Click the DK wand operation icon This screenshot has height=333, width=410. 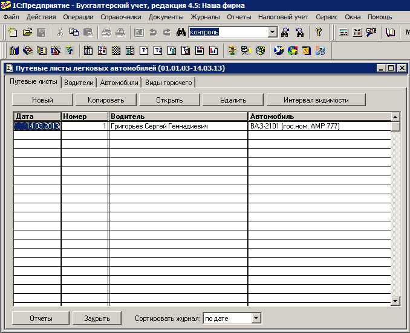tap(56, 50)
